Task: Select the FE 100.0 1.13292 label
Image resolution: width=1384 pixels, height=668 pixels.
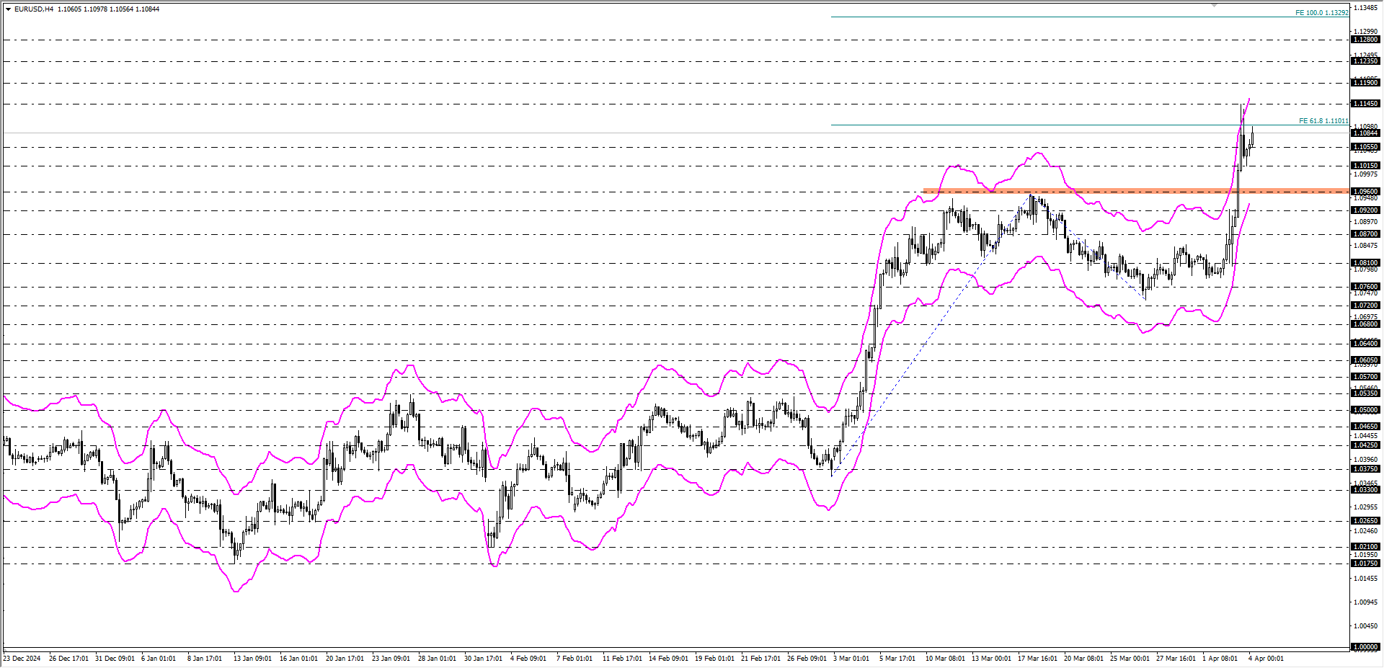Action: coord(1321,13)
